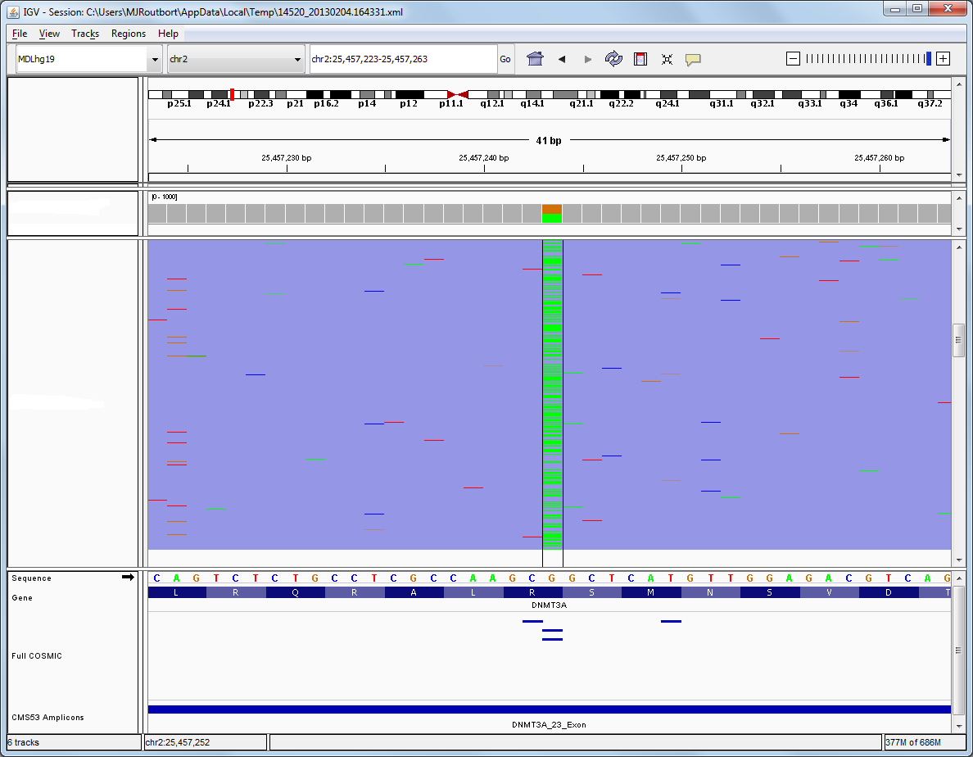Click the q37.2 band label on the ideogram

click(930, 103)
